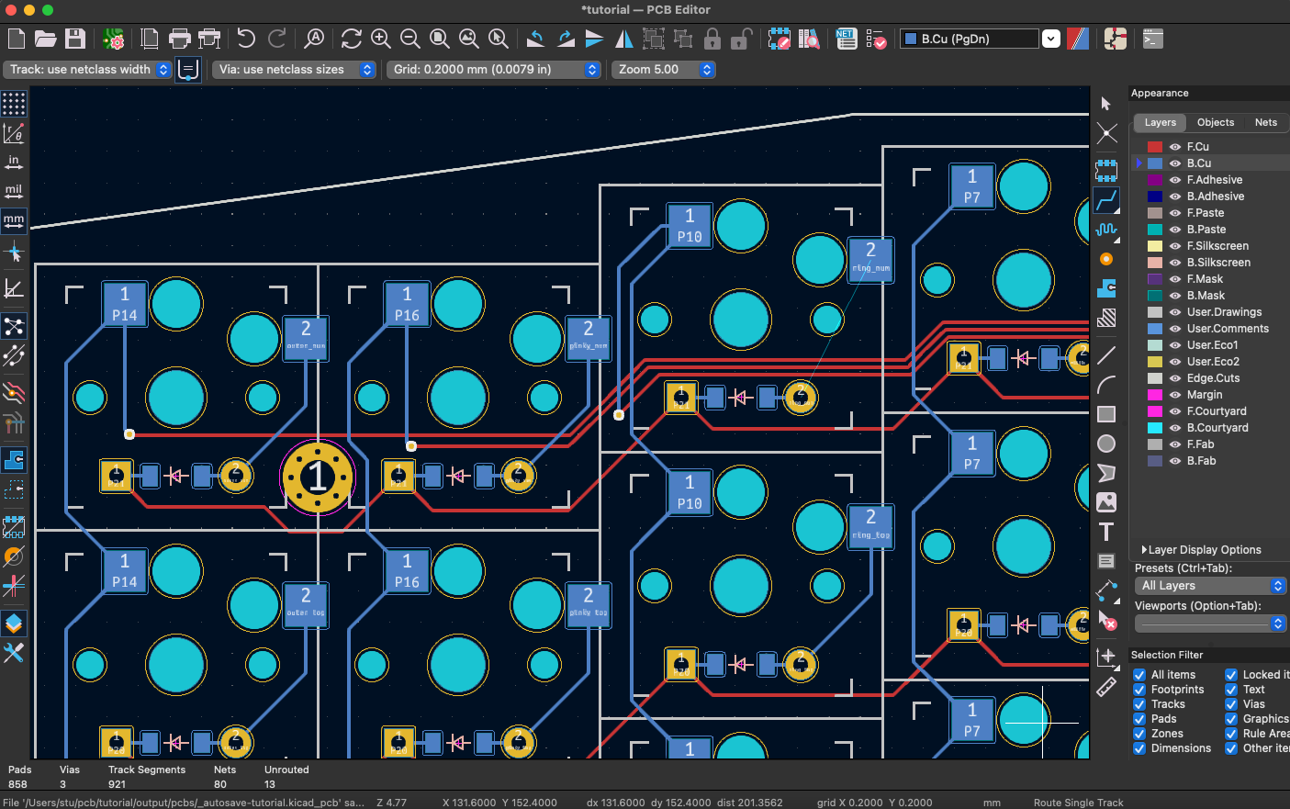Open the Zoom level dropdown

tap(705, 69)
